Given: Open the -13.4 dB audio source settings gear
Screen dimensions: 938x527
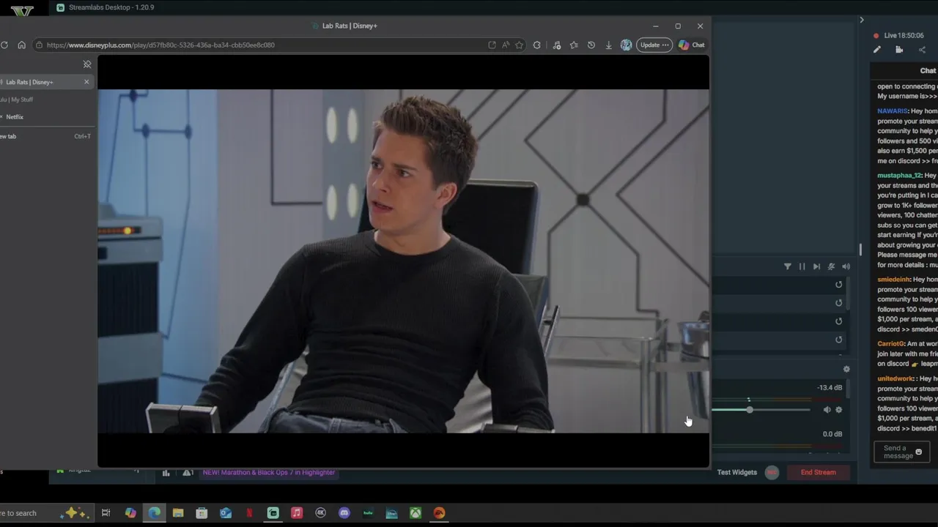Looking at the screenshot, I should 839,410.
